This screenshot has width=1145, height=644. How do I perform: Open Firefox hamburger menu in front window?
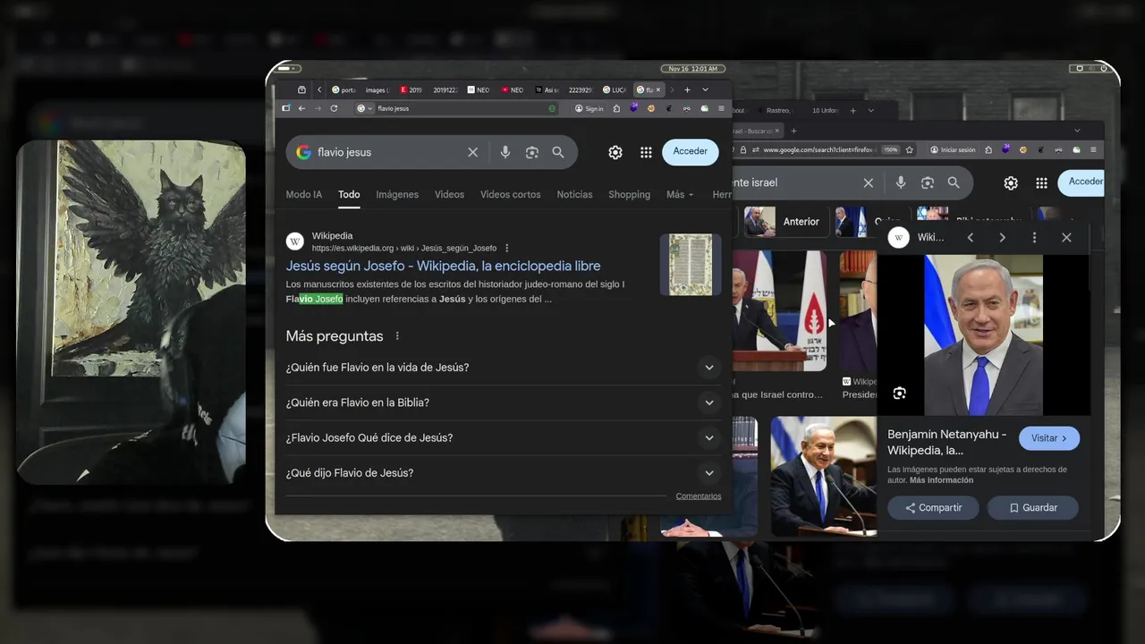[x=722, y=108]
